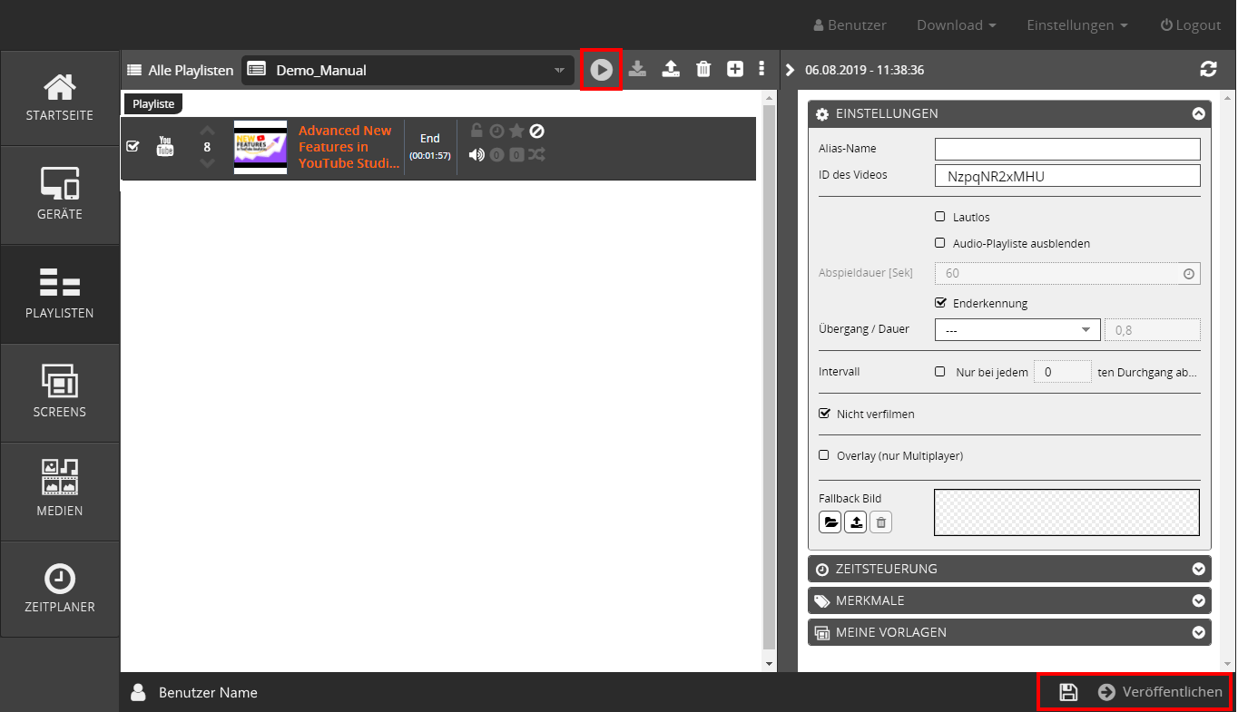Screen dimensions: 1238x712
Task: Click the add new playlist plus icon
Action: click(735, 70)
